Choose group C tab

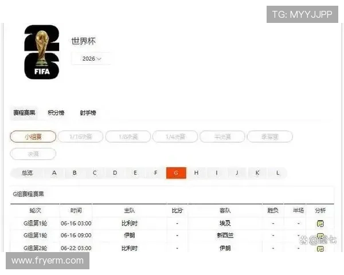click(x=95, y=173)
